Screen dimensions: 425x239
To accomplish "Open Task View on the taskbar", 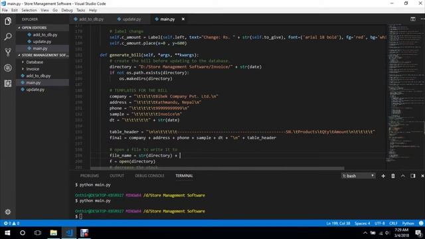I will (38, 233).
